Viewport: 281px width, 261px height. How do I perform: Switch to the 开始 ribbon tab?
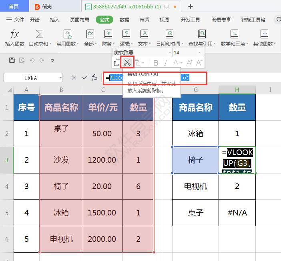pos(35,20)
